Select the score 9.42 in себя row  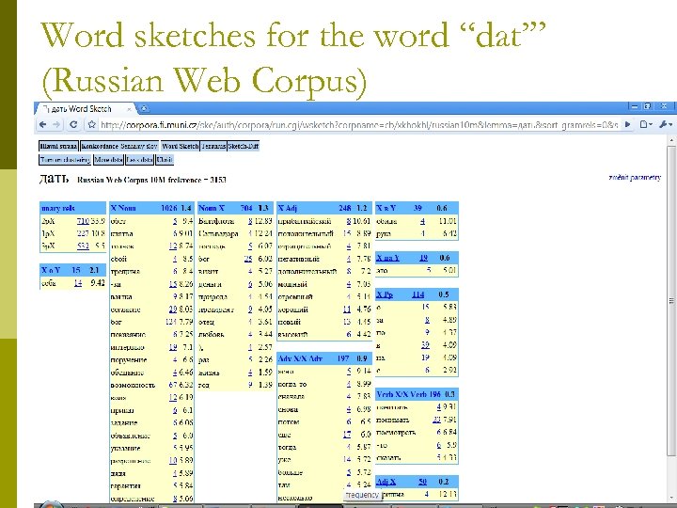click(x=98, y=283)
